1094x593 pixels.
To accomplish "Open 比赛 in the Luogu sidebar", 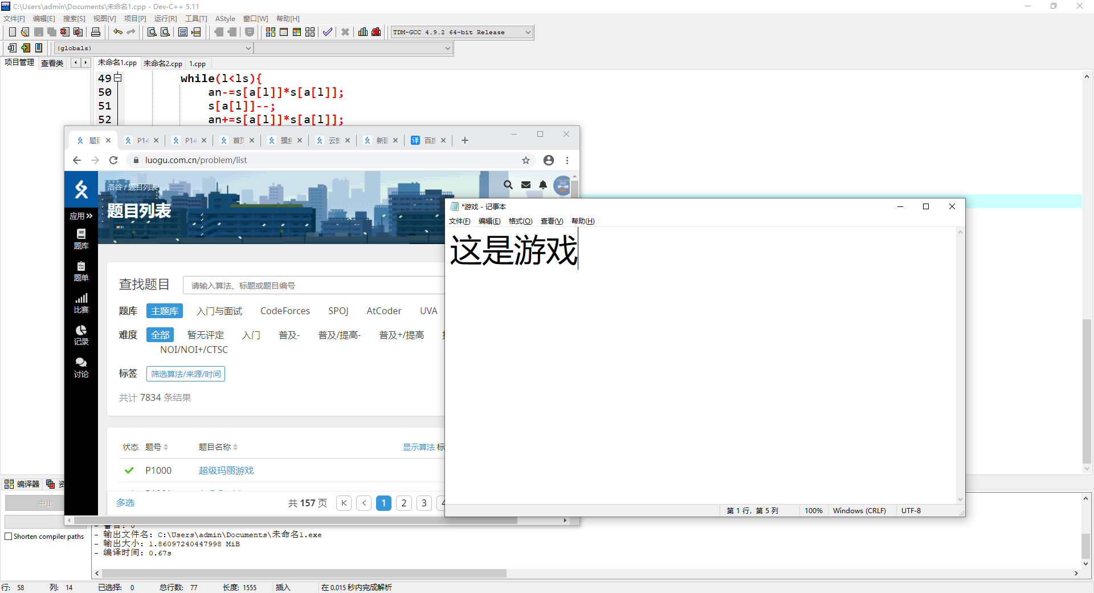I will coord(81,303).
